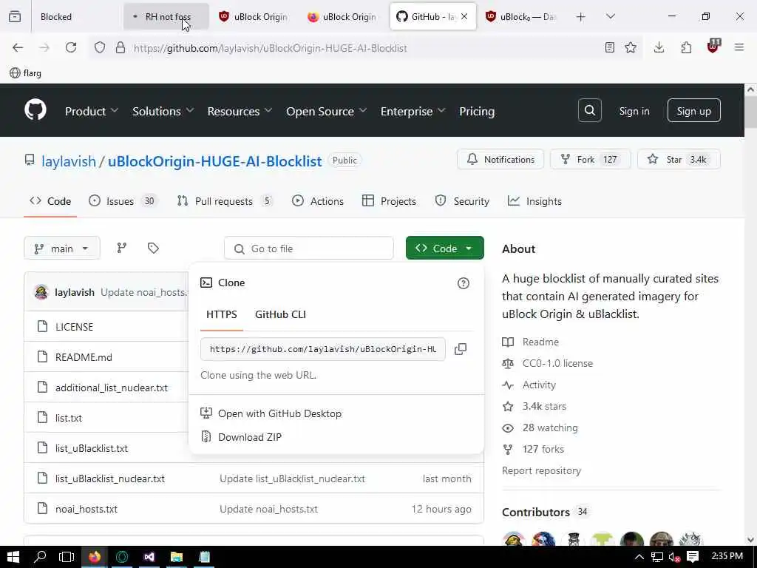Show site tracking protection shield icon
The image size is (757, 568).
tap(100, 48)
